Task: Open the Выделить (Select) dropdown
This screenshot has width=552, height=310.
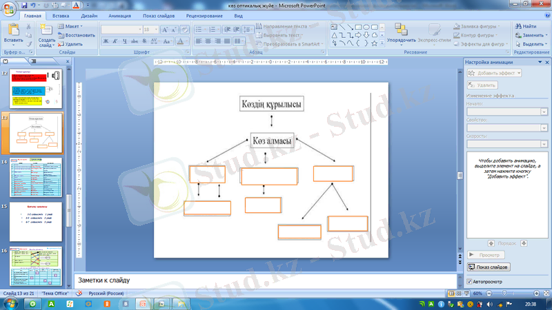Action: tap(529, 43)
